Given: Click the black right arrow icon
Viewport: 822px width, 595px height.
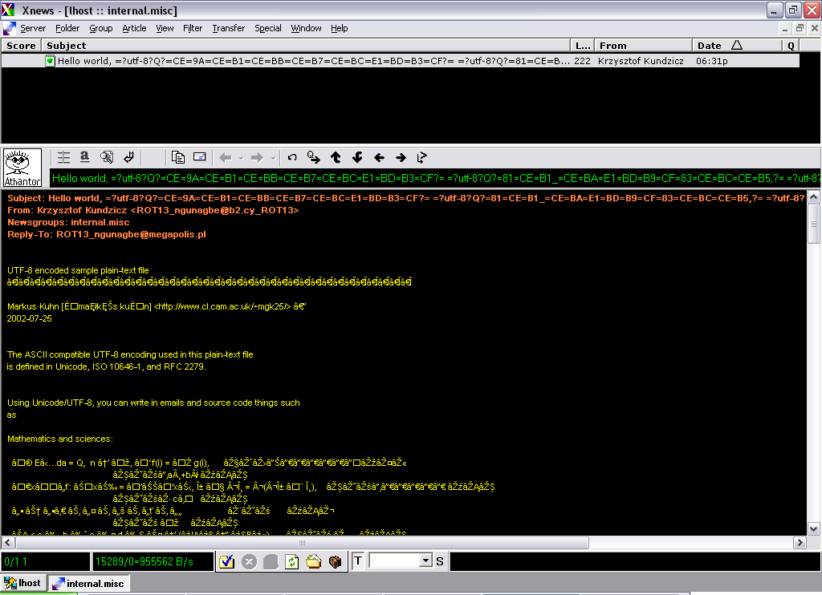Looking at the screenshot, I should pyautogui.click(x=401, y=158).
